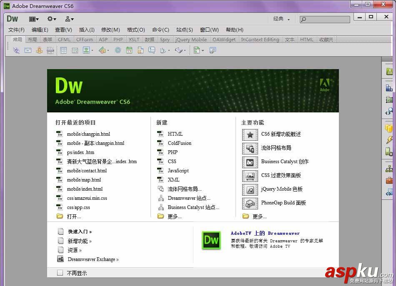Open the Bindings lightning bolt panel icon
396x286 pixels.
pos(389,140)
